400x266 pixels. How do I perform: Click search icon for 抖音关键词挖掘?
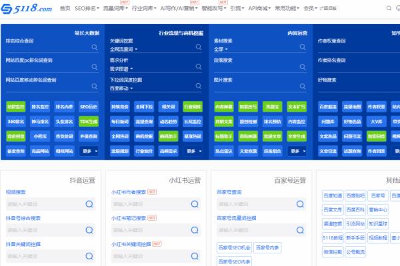(x=89, y=256)
